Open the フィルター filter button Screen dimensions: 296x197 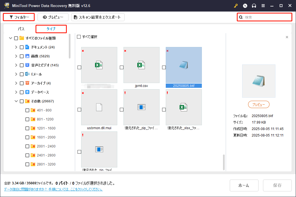pos(19,17)
